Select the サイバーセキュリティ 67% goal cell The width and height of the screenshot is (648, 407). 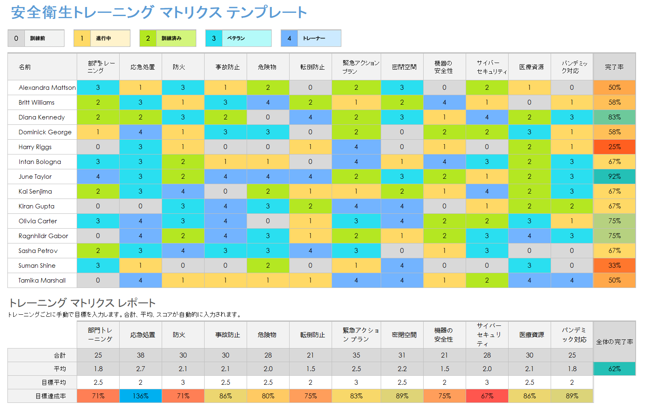[487, 396]
